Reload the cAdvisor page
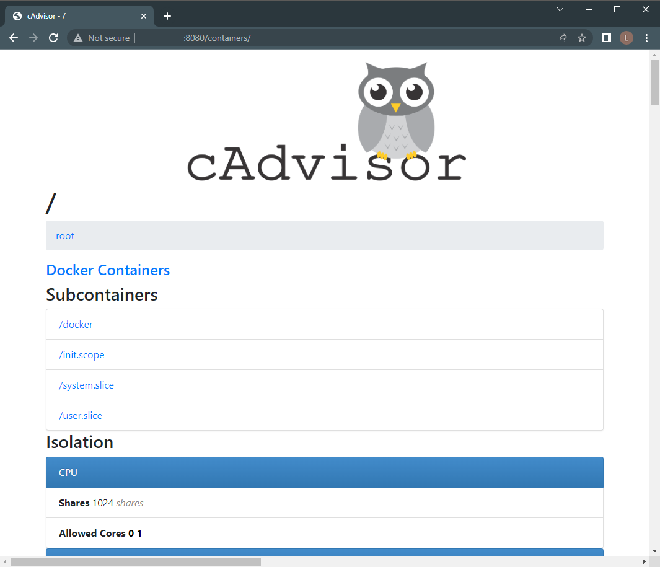The height and width of the screenshot is (567, 660). [x=53, y=38]
